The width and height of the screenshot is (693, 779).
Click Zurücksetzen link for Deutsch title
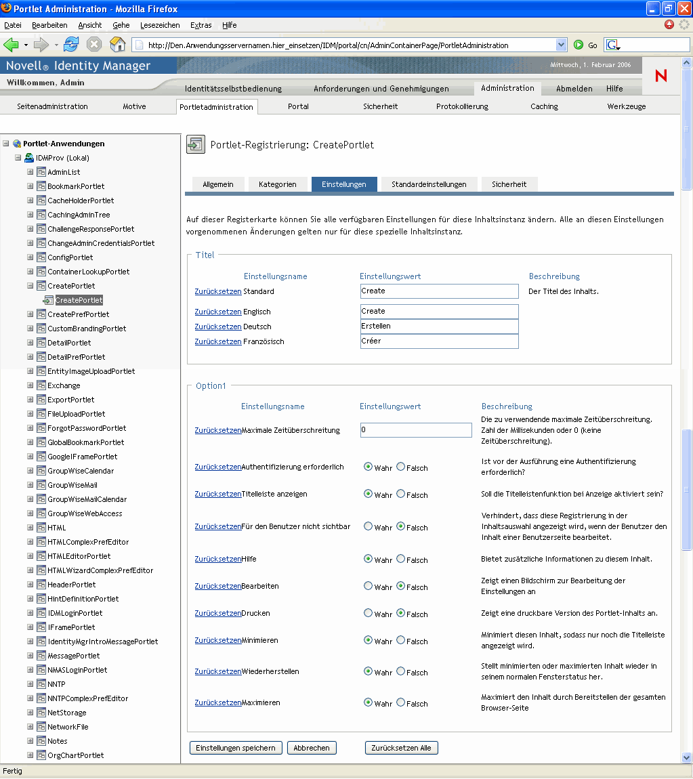[218, 327]
